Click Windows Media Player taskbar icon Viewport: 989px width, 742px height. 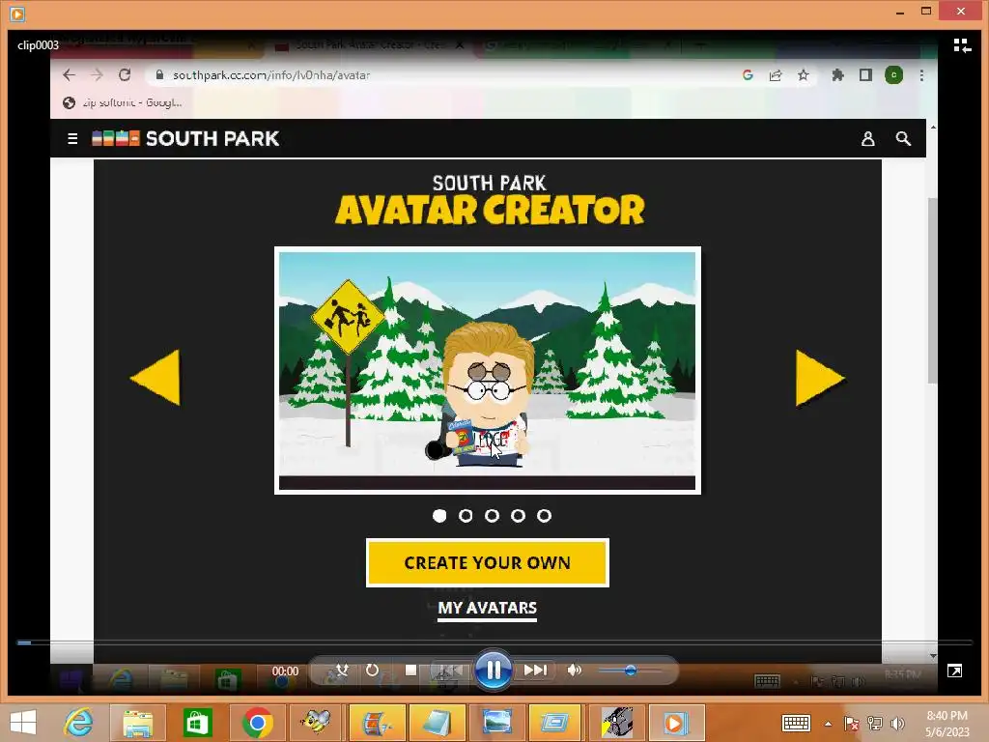(676, 722)
